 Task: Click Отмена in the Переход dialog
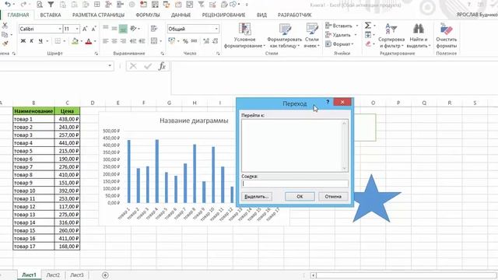pos(333,197)
